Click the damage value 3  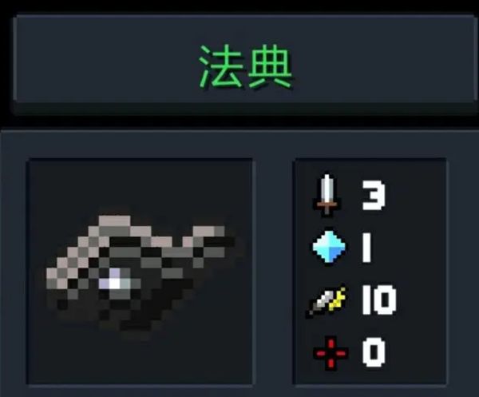[x=374, y=195]
